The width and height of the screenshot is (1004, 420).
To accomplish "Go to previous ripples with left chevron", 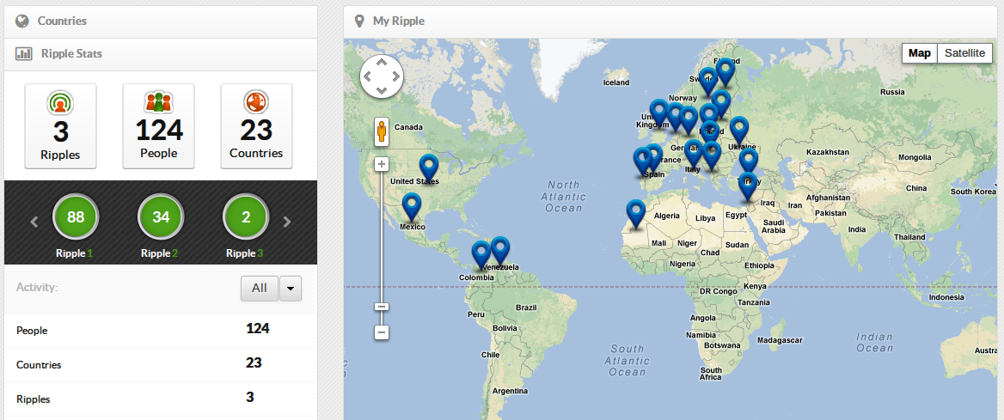I will tap(34, 222).
